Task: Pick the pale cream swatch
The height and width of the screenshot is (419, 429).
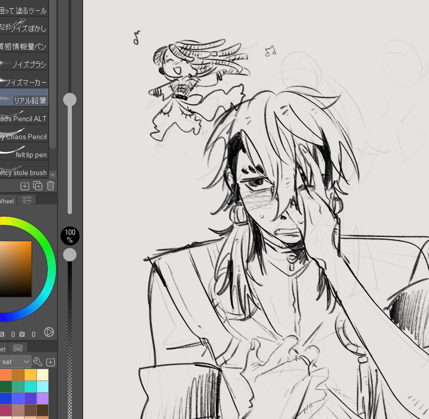Action: (x=43, y=375)
